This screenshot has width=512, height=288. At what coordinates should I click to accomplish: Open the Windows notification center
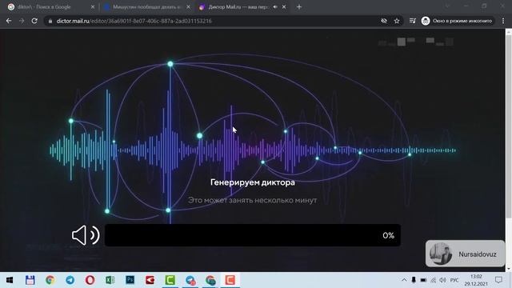[x=498, y=280]
